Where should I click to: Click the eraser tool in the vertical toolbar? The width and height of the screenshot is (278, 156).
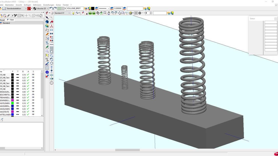47,76
